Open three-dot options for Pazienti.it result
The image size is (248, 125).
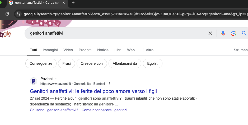click(x=109, y=84)
